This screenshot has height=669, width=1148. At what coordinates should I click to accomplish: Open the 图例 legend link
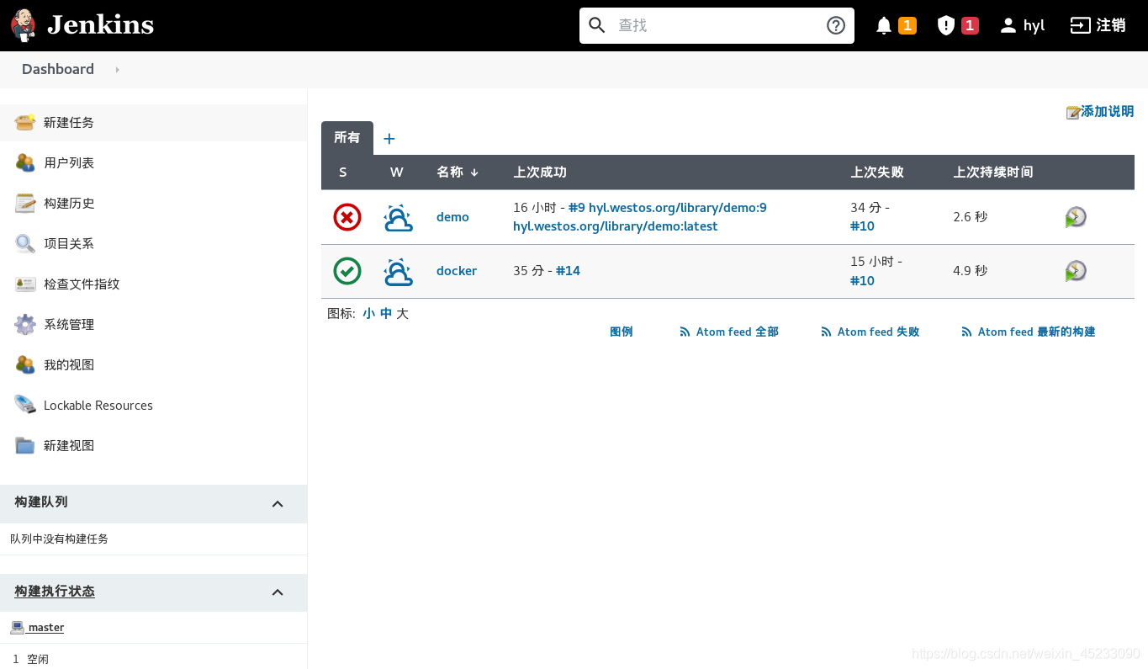(621, 332)
